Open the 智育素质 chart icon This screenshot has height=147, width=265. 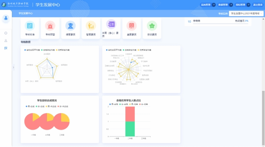[91, 26]
